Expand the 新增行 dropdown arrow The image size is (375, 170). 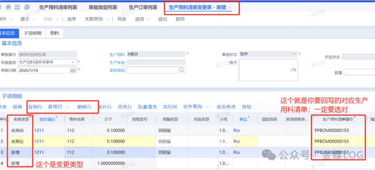68,107
